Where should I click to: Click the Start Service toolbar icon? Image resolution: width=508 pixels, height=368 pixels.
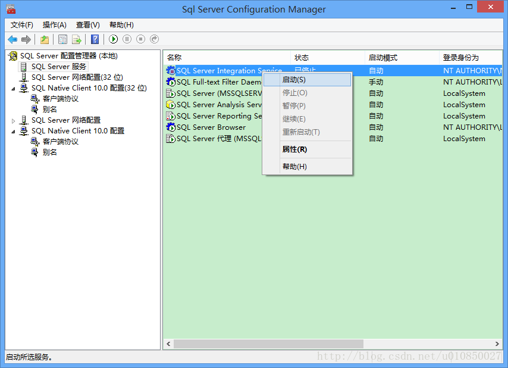[113, 39]
